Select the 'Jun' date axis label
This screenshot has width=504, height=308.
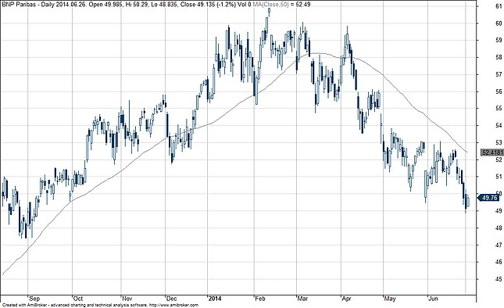point(434,299)
